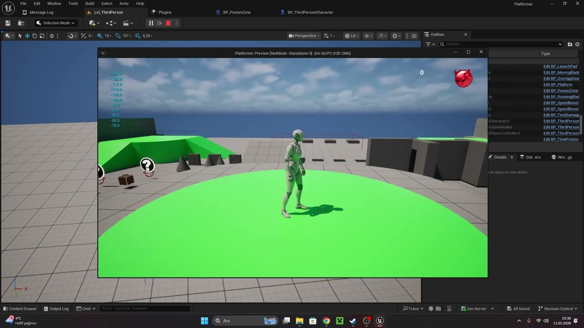This screenshot has height=328, width=584.
Task: Open the viewport settings gear menu
Action: [396, 36]
